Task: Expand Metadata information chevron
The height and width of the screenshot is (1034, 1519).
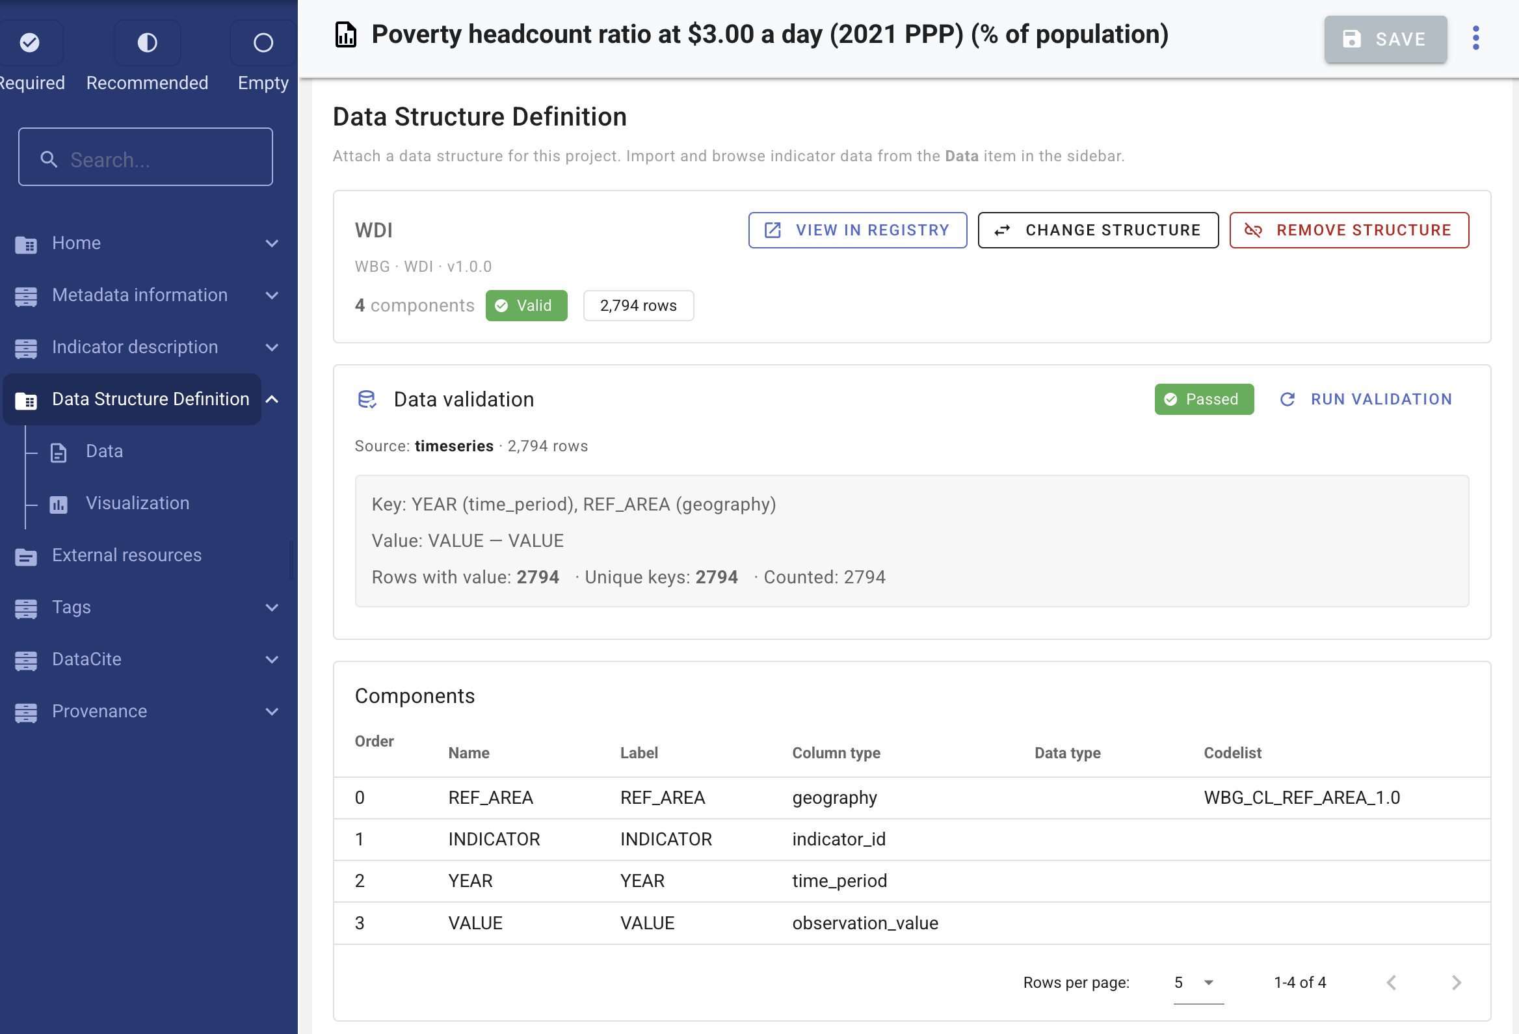Action: click(272, 295)
